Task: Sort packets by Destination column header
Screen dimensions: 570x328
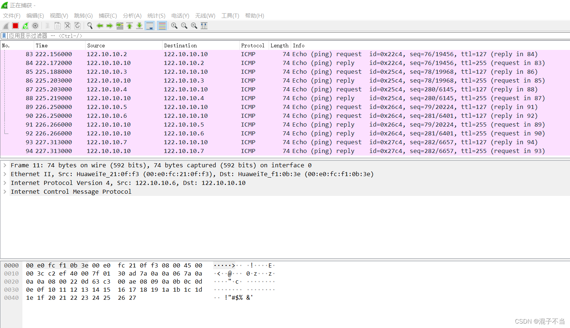Action: tap(201, 45)
